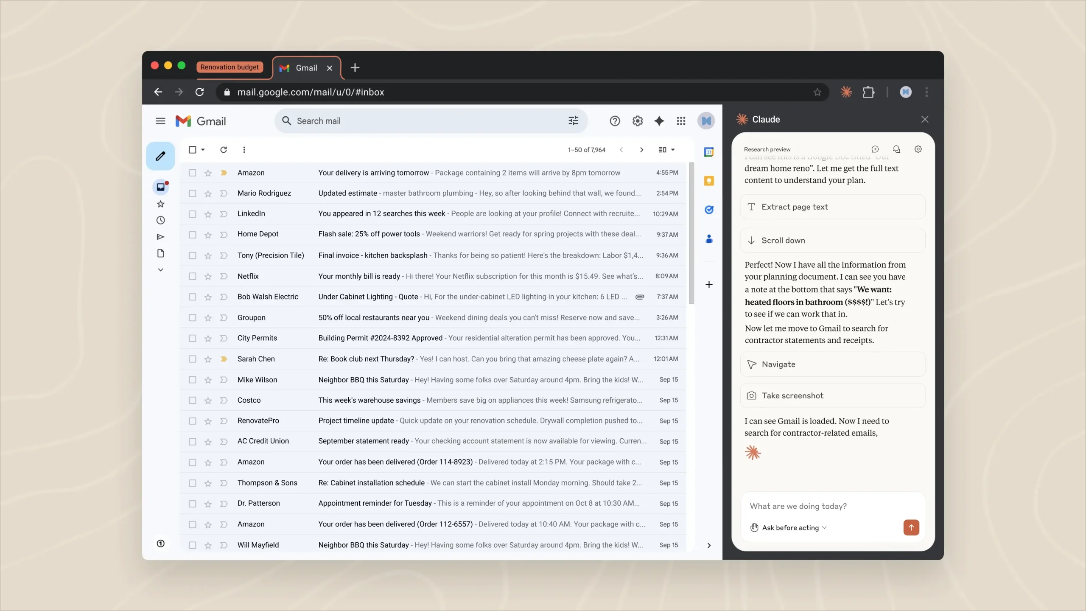This screenshot has width=1086, height=611.
Task: Click the Claude extension toolbar icon
Action: coord(846,92)
